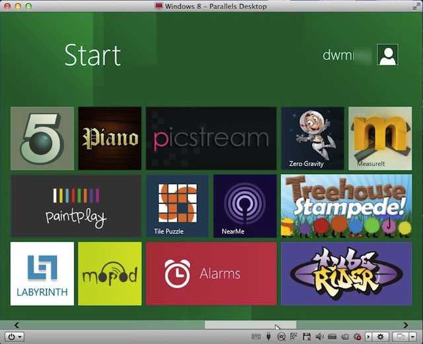The width and height of the screenshot is (423, 344).
Task: Expand the small right-arrow beside the gear button
Action: (x=368, y=337)
